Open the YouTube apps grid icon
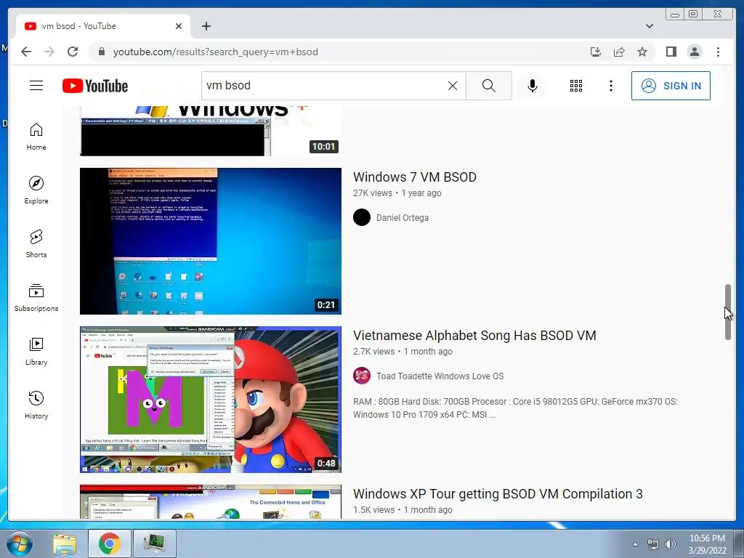This screenshot has width=744, height=558. point(576,86)
